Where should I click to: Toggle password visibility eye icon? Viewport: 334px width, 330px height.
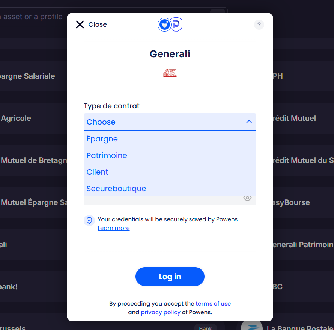pyautogui.click(x=247, y=198)
